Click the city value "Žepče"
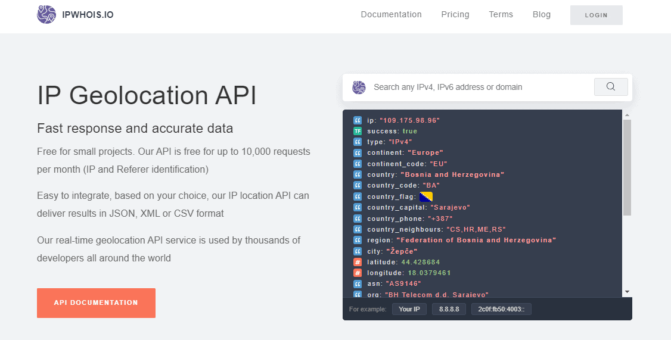Image resolution: width=671 pixels, height=340 pixels. click(x=402, y=251)
